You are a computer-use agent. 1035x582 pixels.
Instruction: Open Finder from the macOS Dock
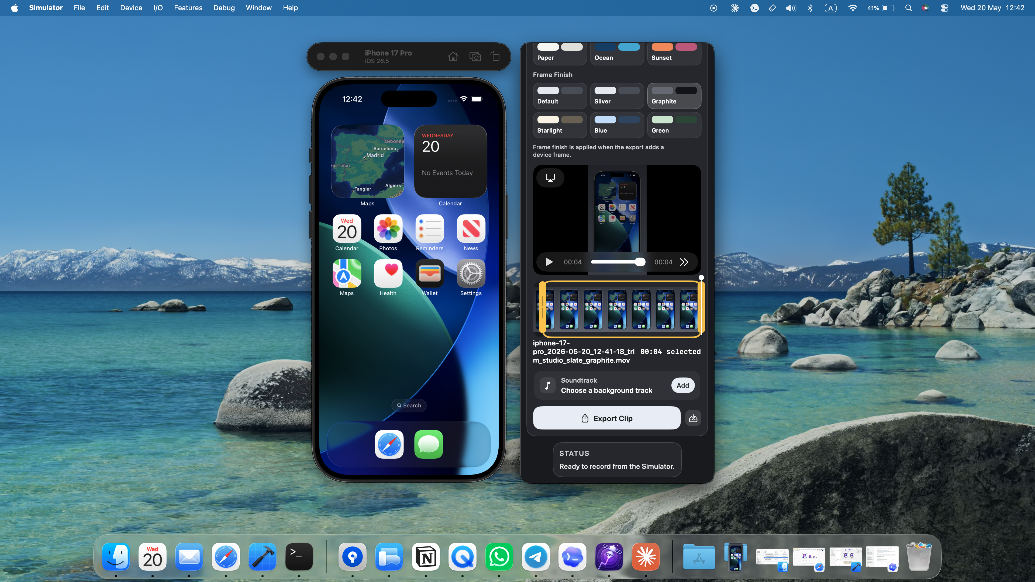[x=116, y=557]
